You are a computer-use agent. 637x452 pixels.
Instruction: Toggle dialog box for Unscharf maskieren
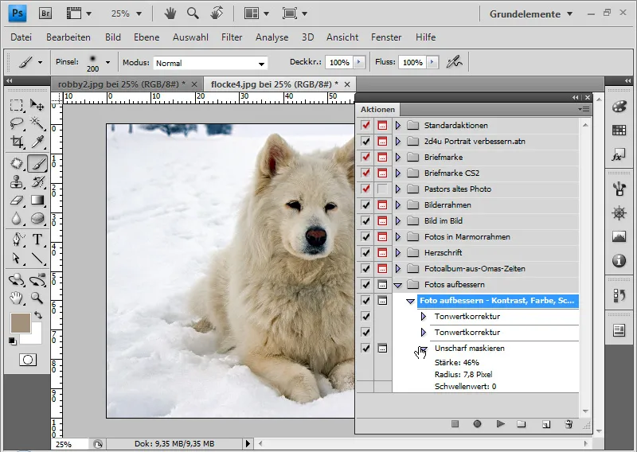click(382, 348)
